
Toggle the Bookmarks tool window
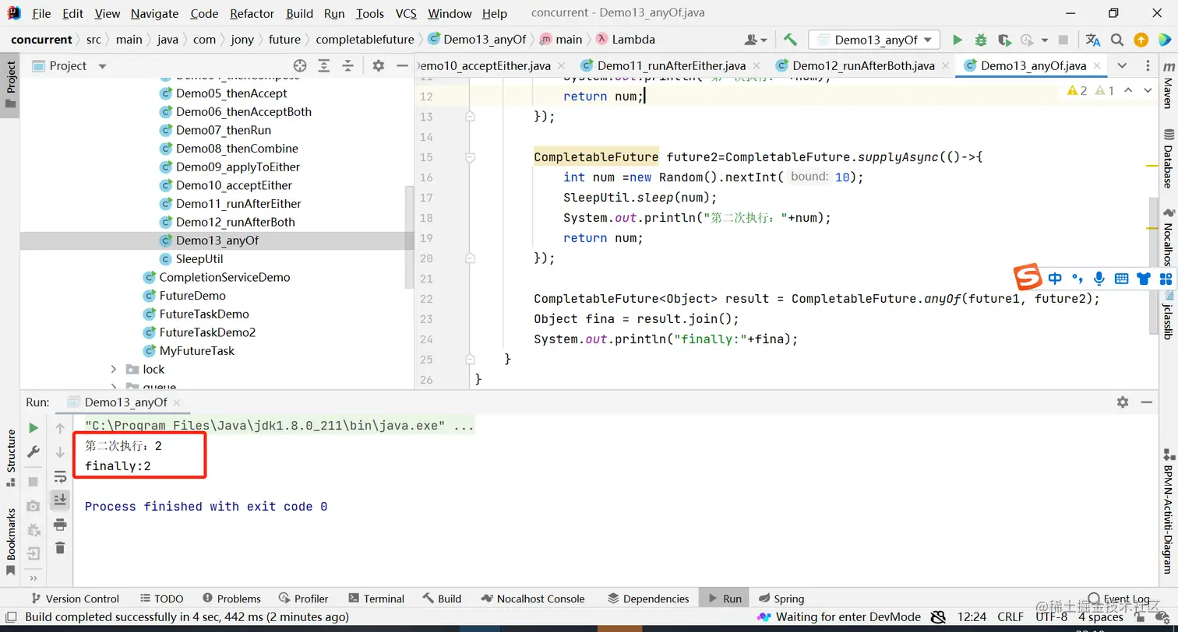coord(10,541)
